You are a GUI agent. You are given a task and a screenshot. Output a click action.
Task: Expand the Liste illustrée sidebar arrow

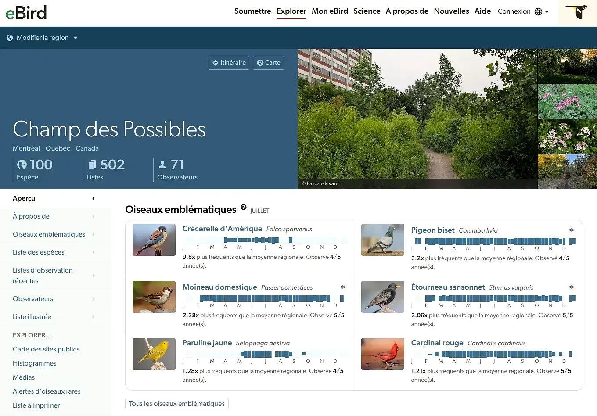click(94, 317)
